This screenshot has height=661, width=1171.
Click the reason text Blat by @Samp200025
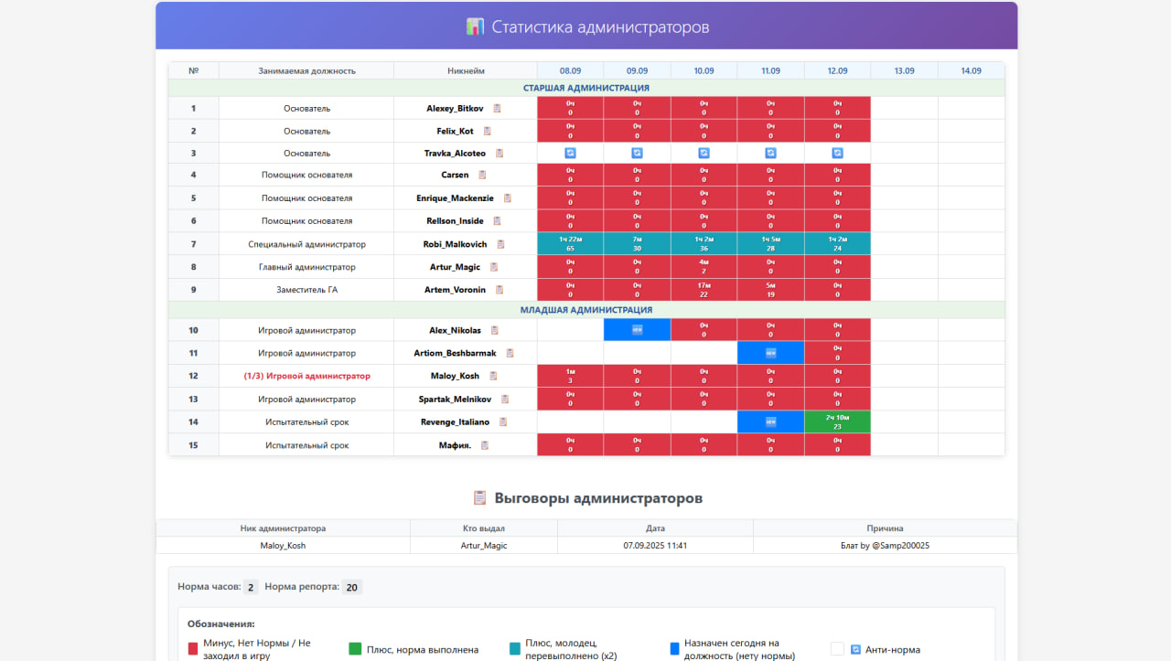click(x=884, y=545)
